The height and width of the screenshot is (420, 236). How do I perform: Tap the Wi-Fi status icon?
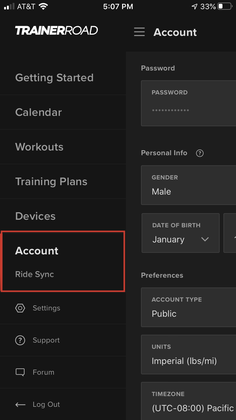43,7
